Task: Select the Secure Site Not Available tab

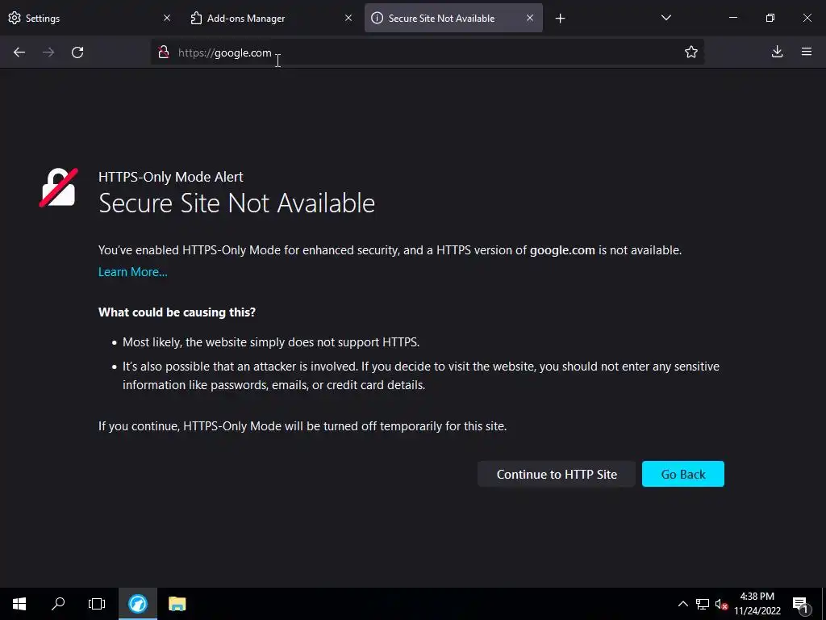Action: point(453,18)
